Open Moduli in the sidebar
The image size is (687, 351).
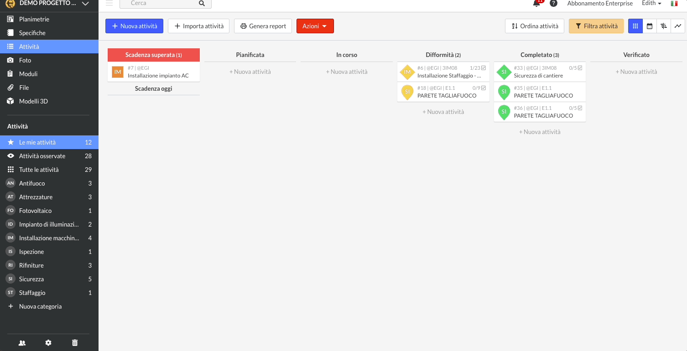point(49,74)
